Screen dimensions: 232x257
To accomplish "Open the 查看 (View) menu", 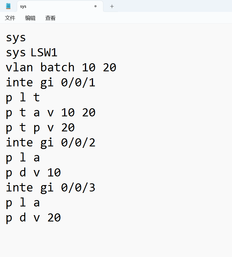I will [51, 18].
